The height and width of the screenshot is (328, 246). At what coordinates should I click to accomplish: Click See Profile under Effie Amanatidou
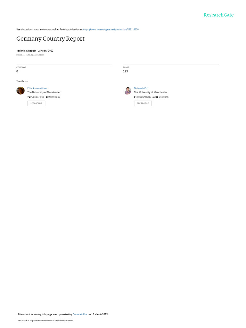(x=36, y=103)
